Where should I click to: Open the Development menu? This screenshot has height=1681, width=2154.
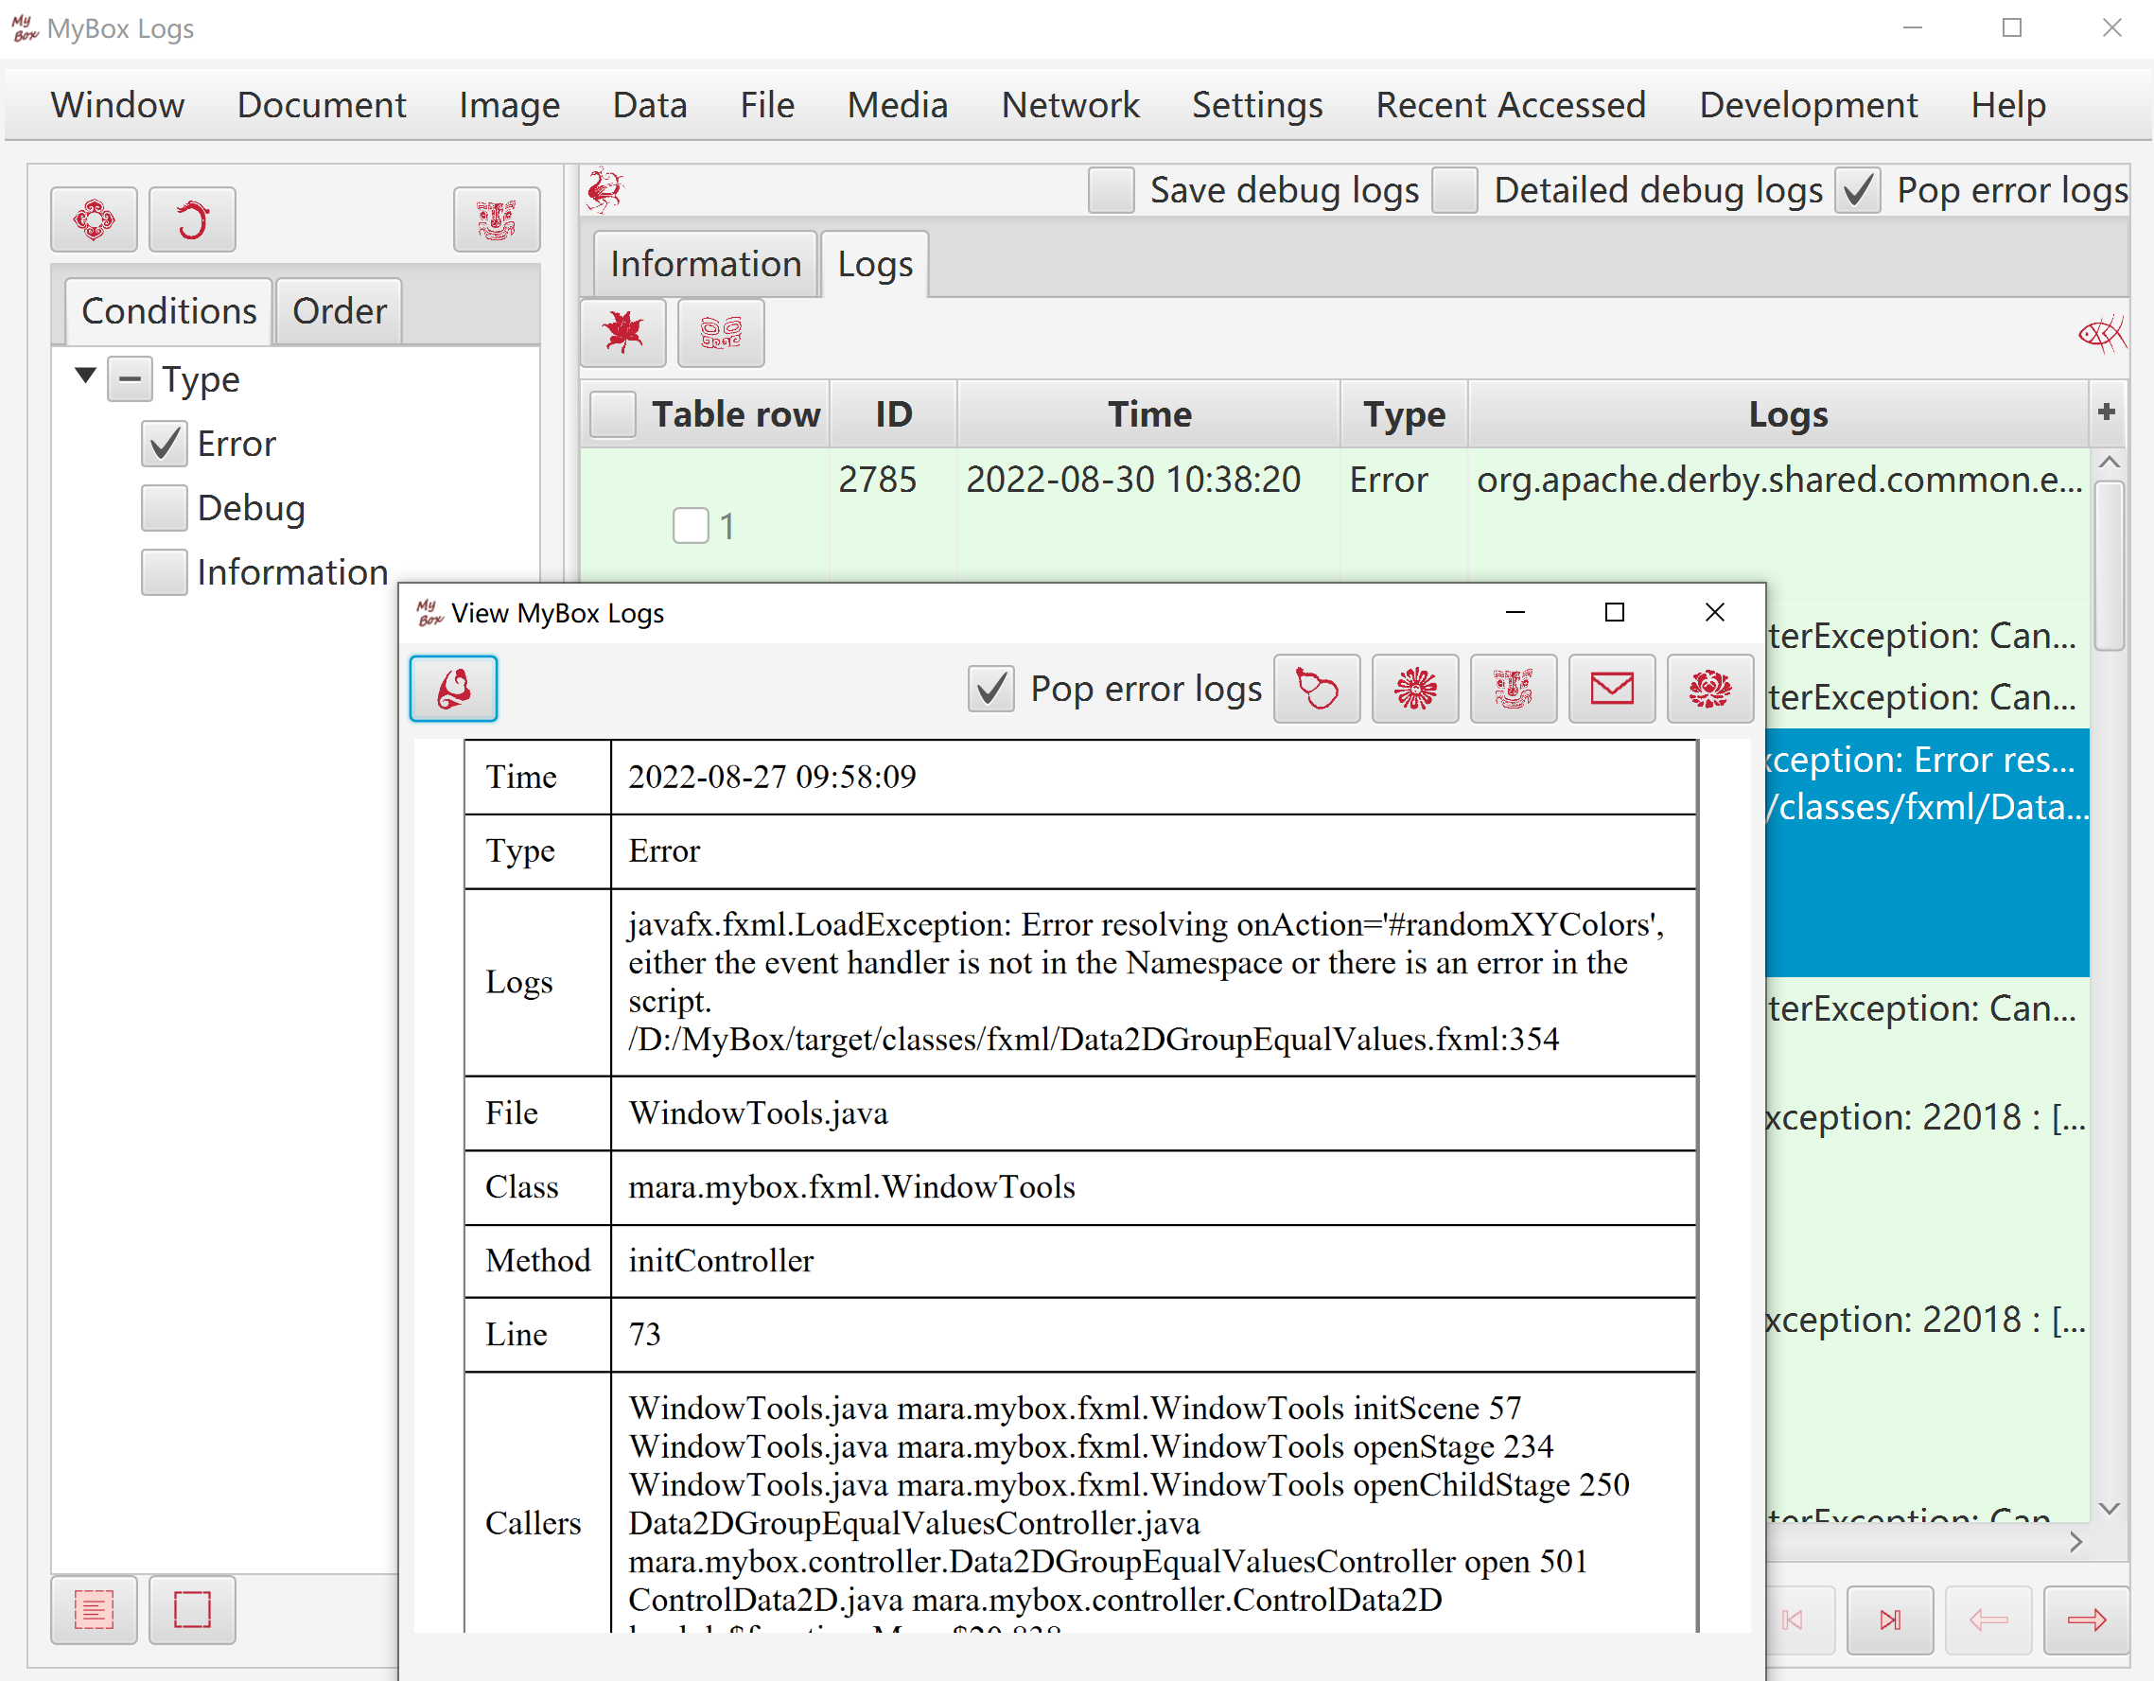[x=1809, y=105]
